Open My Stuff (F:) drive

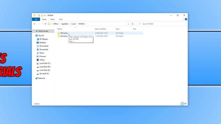(44, 74)
